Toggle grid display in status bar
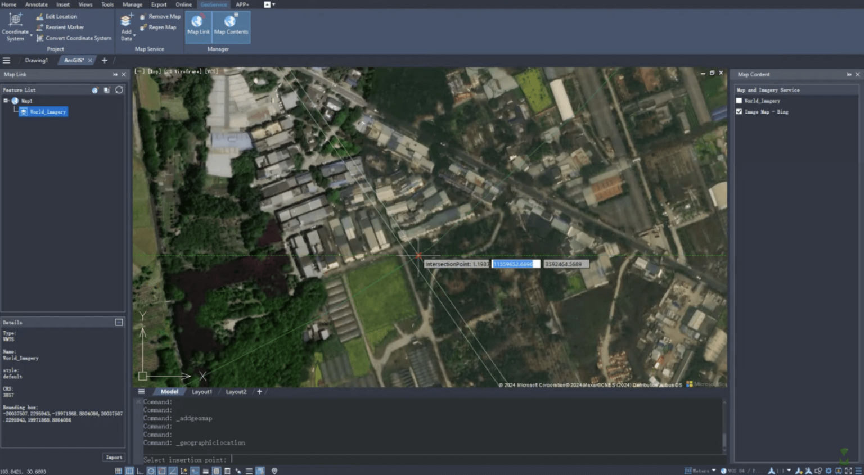This screenshot has height=475, width=864. 118,471
